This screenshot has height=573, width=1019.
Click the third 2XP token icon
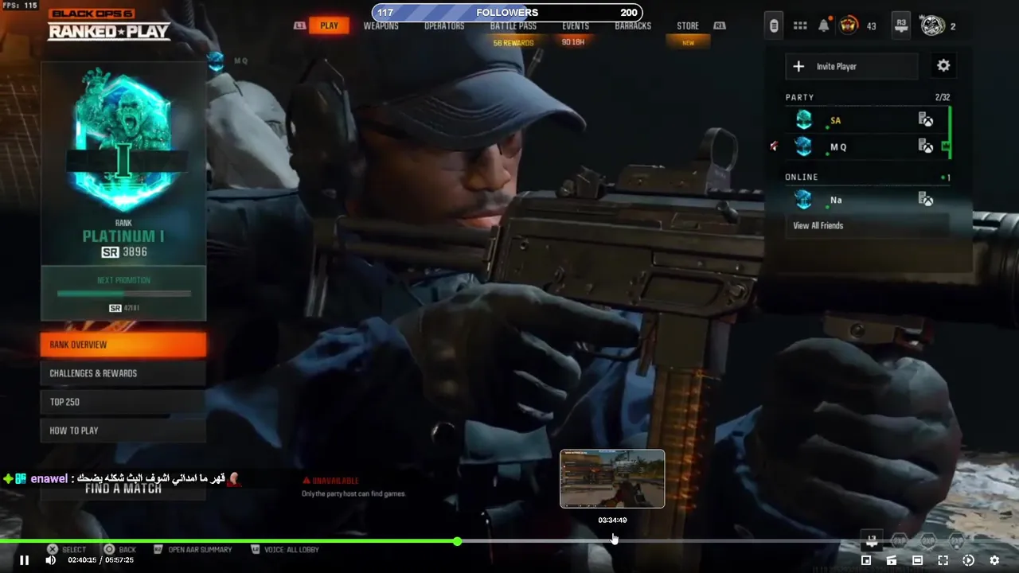(957, 541)
